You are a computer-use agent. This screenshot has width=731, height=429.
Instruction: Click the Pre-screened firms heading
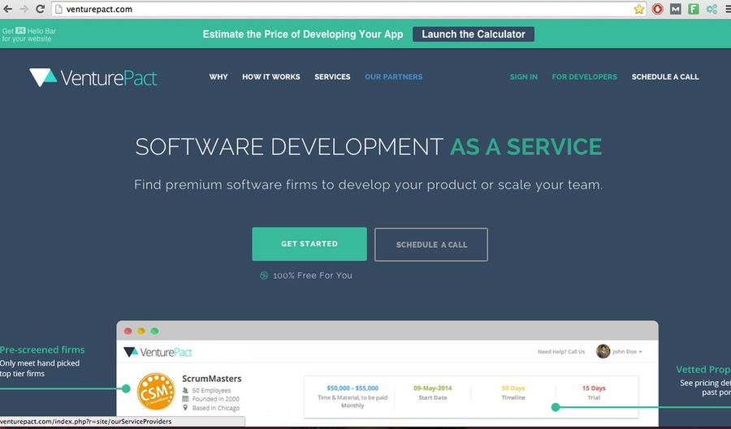(x=42, y=349)
